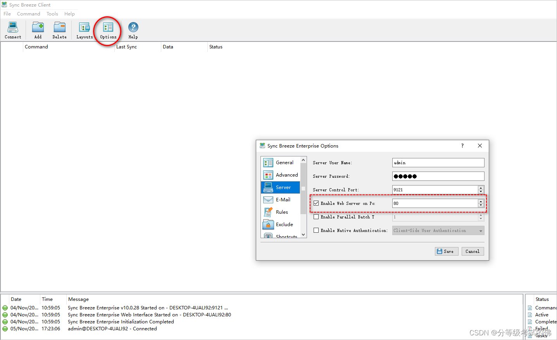This screenshot has height=340, width=557.
Task: Open the Options toolbar icon
Action: pyautogui.click(x=108, y=30)
